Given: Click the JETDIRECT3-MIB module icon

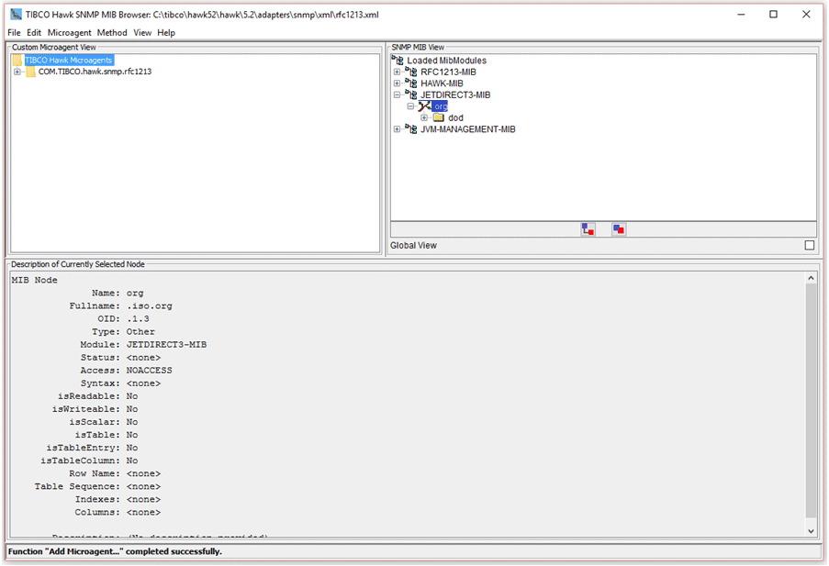Looking at the screenshot, I should [x=411, y=94].
